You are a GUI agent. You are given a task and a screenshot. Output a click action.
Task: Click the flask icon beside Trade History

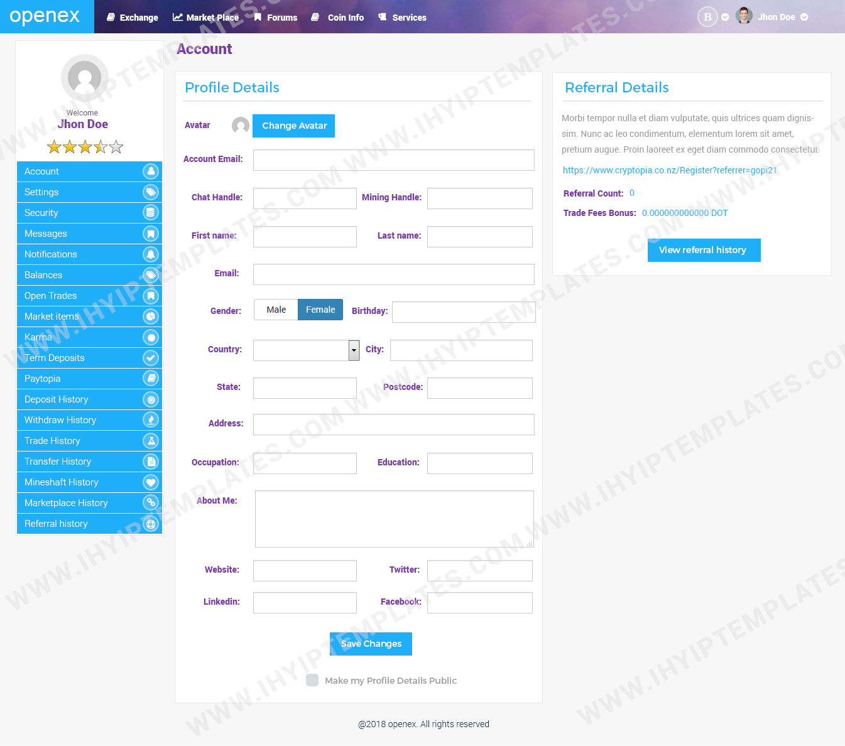(x=151, y=441)
